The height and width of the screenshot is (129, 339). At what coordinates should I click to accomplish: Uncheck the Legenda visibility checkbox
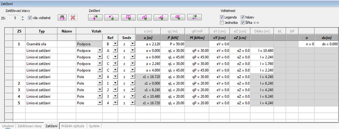click(x=222, y=17)
